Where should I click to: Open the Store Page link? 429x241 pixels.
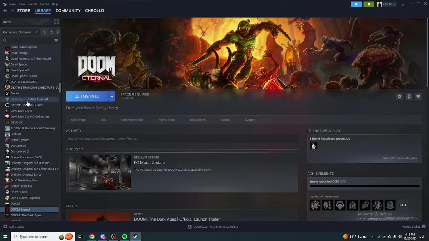78,120
